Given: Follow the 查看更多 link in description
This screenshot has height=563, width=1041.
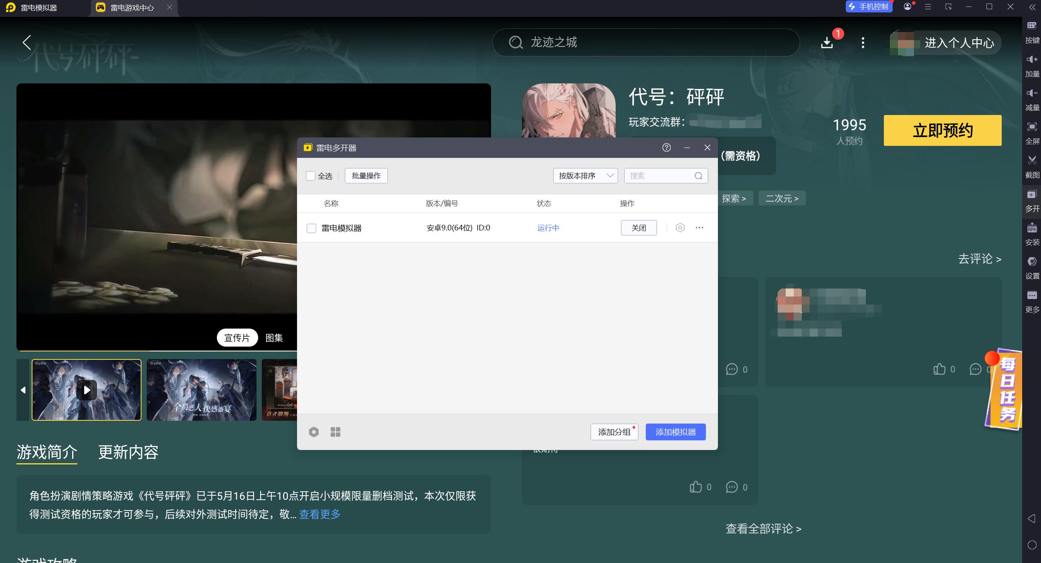Looking at the screenshot, I should (x=319, y=514).
